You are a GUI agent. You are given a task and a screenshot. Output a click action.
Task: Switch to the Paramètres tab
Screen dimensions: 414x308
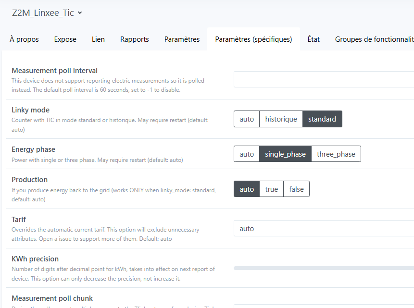tap(182, 39)
